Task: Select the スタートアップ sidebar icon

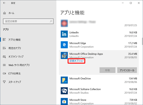Action: (x=4, y=82)
